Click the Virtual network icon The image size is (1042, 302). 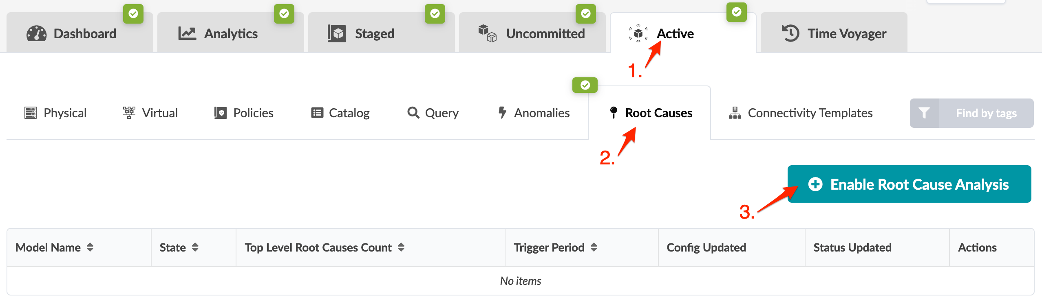tap(129, 113)
